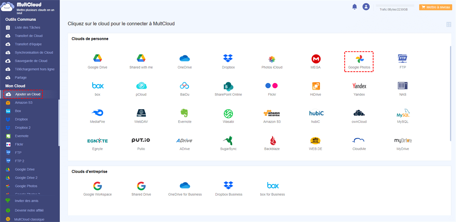Click the sidebar cloud list scrollbar
The height and width of the screenshot is (222, 456).
coord(59,123)
